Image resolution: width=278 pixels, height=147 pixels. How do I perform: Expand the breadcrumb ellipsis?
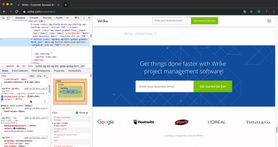(3, 66)
